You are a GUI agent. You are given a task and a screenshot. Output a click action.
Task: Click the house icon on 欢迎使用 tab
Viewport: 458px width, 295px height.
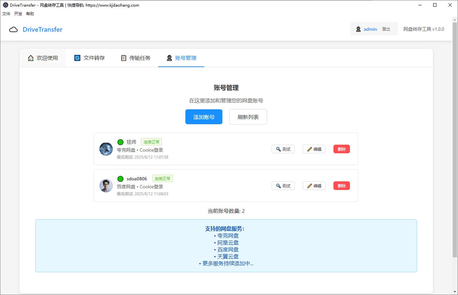point(31,58)
